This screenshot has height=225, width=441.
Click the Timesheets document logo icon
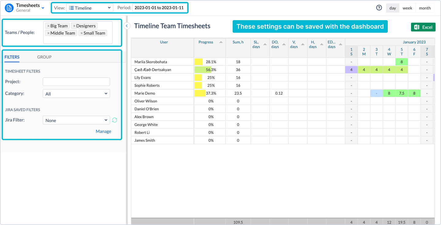[9, 8]
